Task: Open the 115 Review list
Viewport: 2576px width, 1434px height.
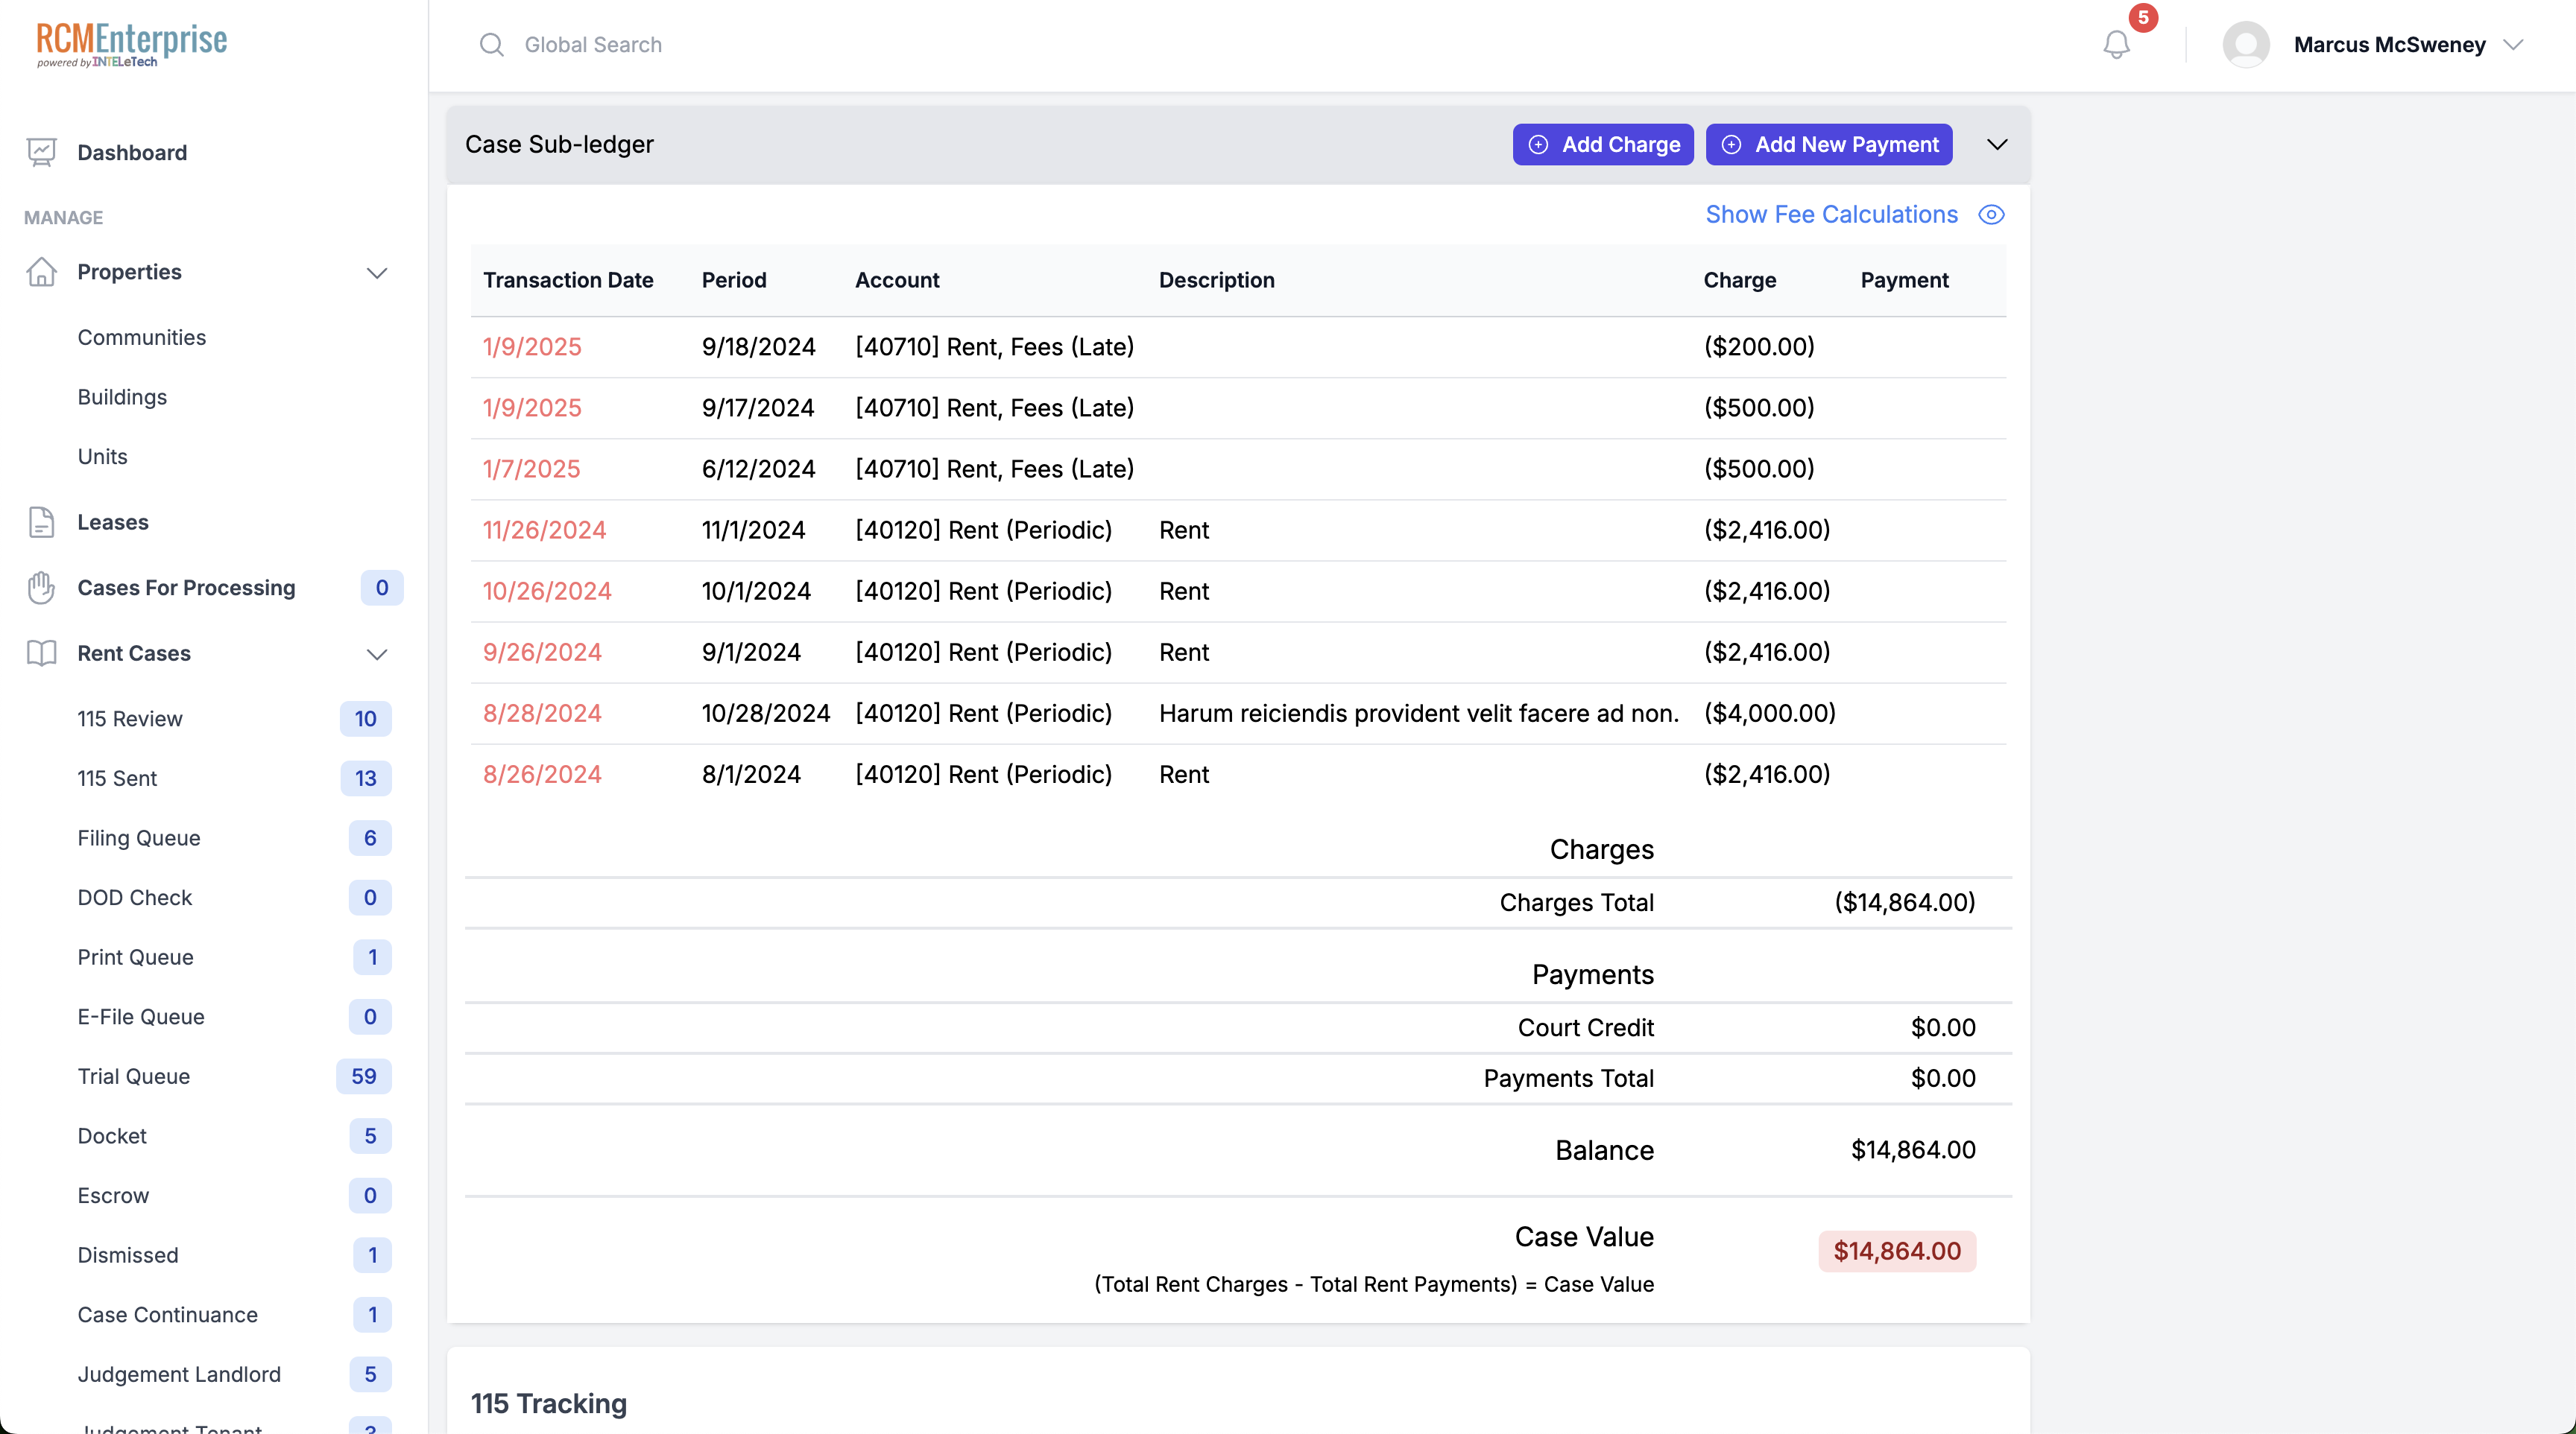Action: tap(129, 717)
